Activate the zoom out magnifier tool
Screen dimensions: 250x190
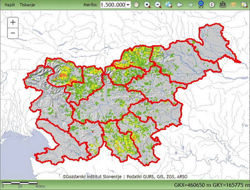point(158,5)
